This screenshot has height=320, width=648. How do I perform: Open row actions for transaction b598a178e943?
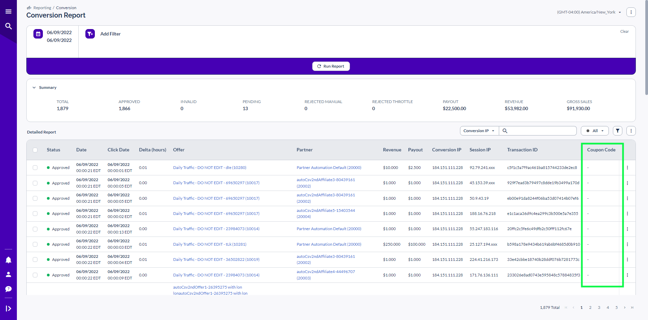627,244
